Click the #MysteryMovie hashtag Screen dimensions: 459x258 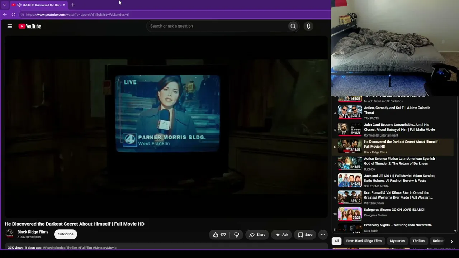[x=105, y=248]
